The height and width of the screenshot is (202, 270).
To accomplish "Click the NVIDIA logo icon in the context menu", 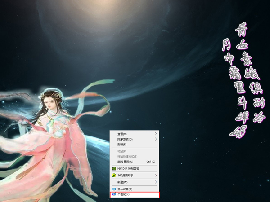I will pos(114,168).
